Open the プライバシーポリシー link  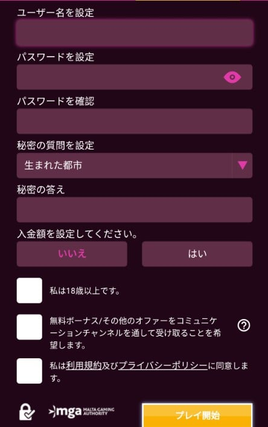pos(163,365)
